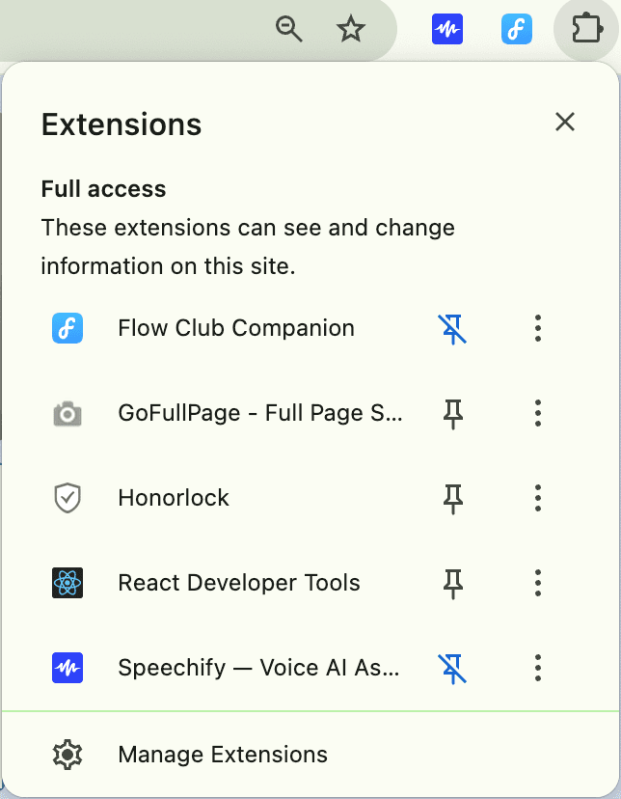621x799 pixels.
Task: Select the Honorlock shield icon
Action: [66, 498]
